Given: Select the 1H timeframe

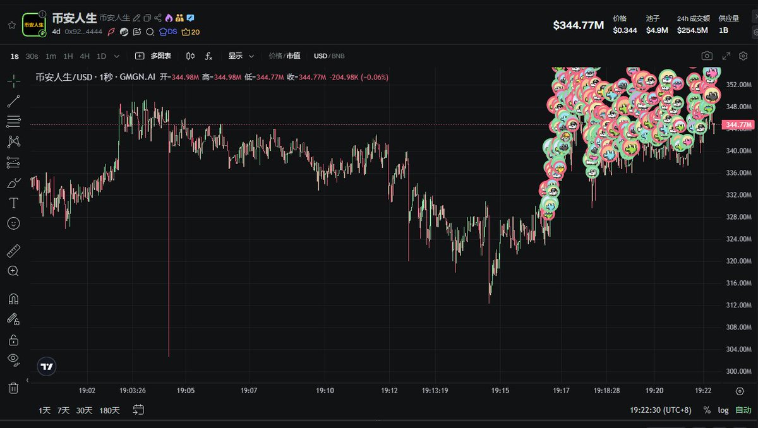Looking at the screenshot, I should [68, 56].
